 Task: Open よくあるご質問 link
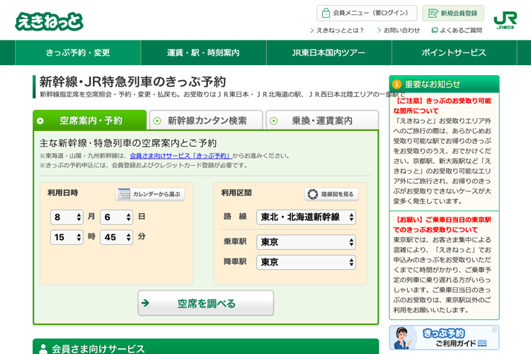(457, 30)
